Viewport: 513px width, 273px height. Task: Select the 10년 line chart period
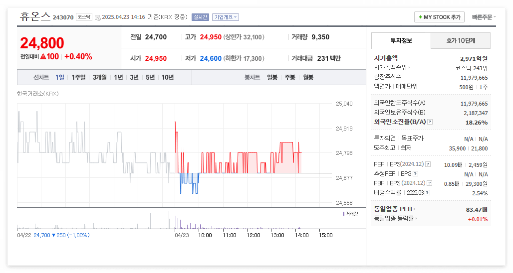point(168,77)
